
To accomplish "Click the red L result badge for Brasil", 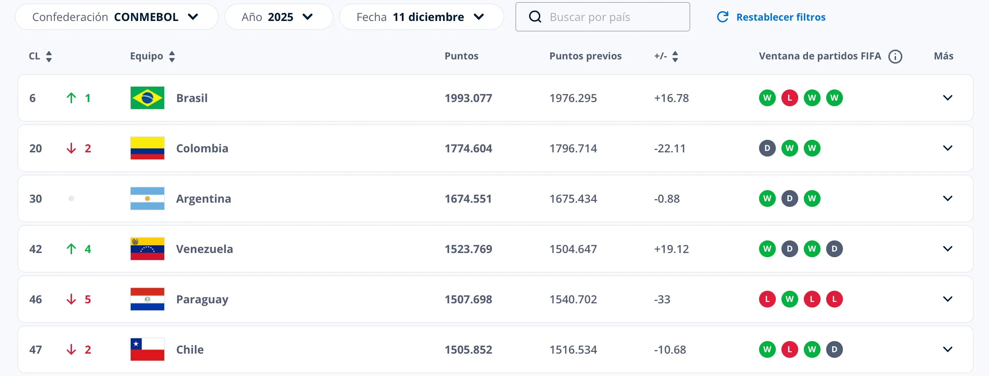I will 789,98.
